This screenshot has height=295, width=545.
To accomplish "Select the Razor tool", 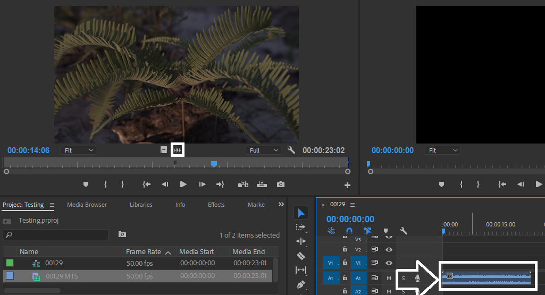I will (x=301, y=256).
